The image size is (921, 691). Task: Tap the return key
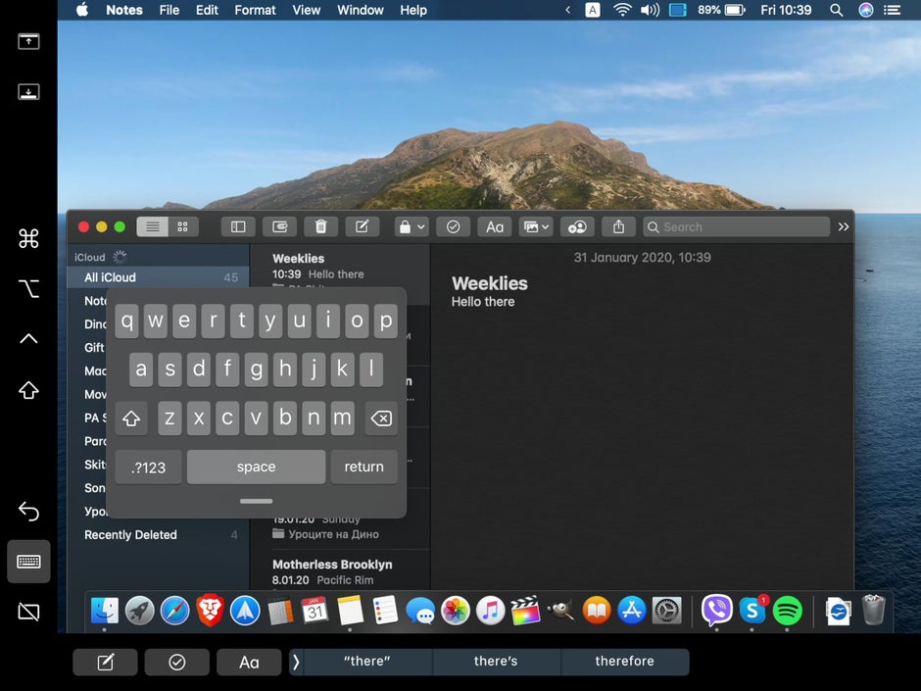coord(364,468)
